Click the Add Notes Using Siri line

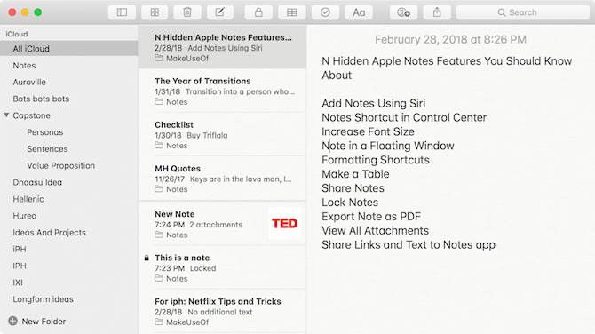pos(373,103)
